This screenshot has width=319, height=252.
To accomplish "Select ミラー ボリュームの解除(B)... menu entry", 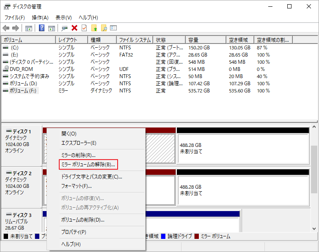I will point(96,165).
